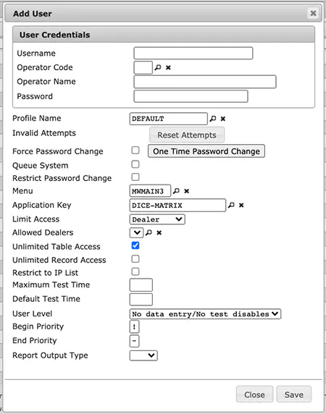The image size is (326, 414).
Task: Click into the Username input field
Action: point(193,54)
